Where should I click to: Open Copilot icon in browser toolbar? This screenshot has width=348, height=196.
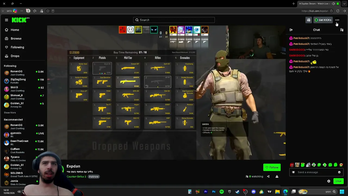(x=15, y=11)
